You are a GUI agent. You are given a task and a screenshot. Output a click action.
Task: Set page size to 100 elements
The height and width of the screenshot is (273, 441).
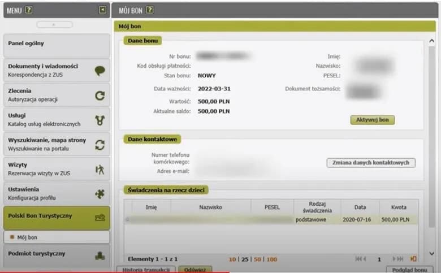pos(271,259)
